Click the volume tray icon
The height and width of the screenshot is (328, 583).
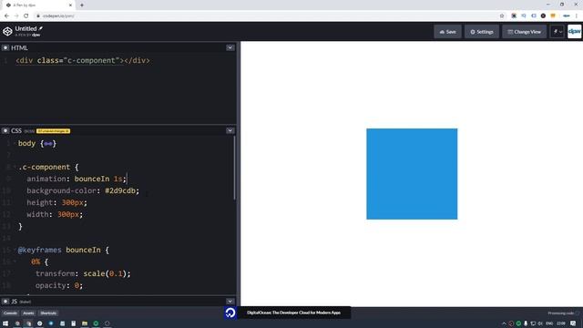click(x=540, y=323)
